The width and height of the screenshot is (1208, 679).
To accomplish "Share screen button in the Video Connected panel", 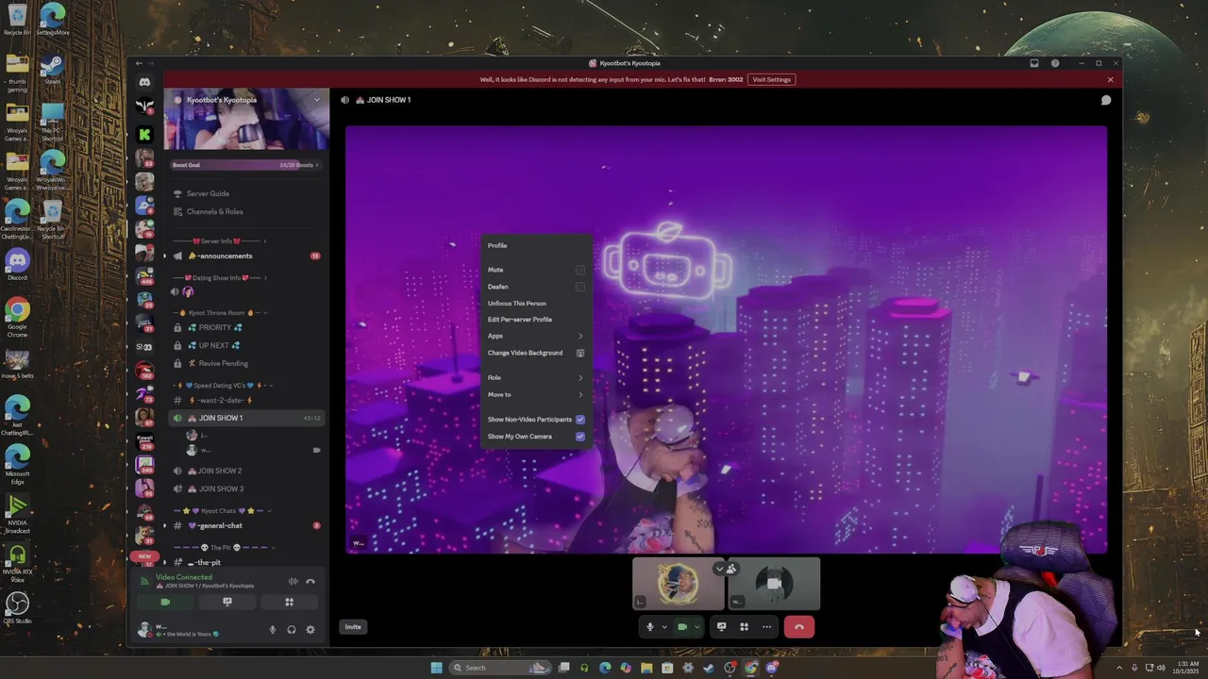I will click(227, 602).
